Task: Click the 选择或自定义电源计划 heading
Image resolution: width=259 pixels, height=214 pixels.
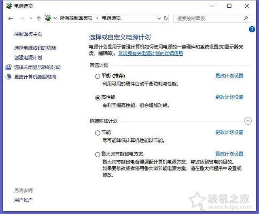Action: (x=120, y=37)
